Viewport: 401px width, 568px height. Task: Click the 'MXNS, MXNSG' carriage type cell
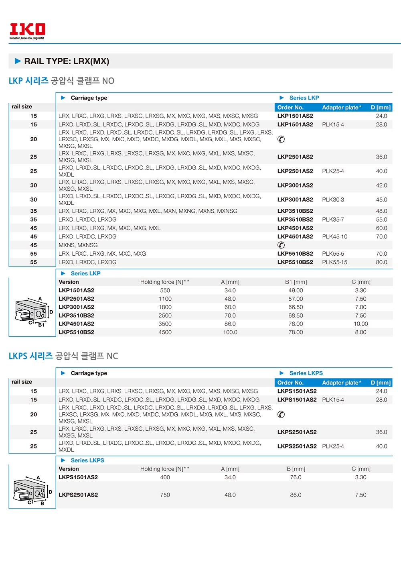click(78, 245)
